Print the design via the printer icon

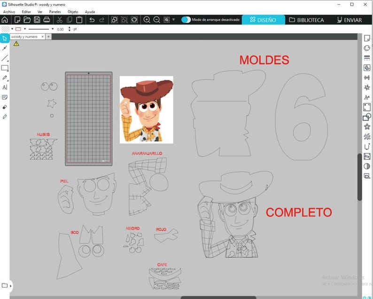[x=47, y=20]
